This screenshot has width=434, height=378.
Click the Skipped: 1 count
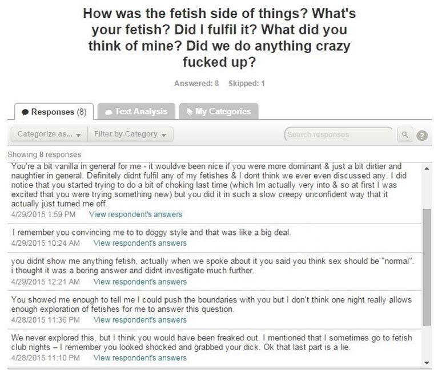[246, 83]
